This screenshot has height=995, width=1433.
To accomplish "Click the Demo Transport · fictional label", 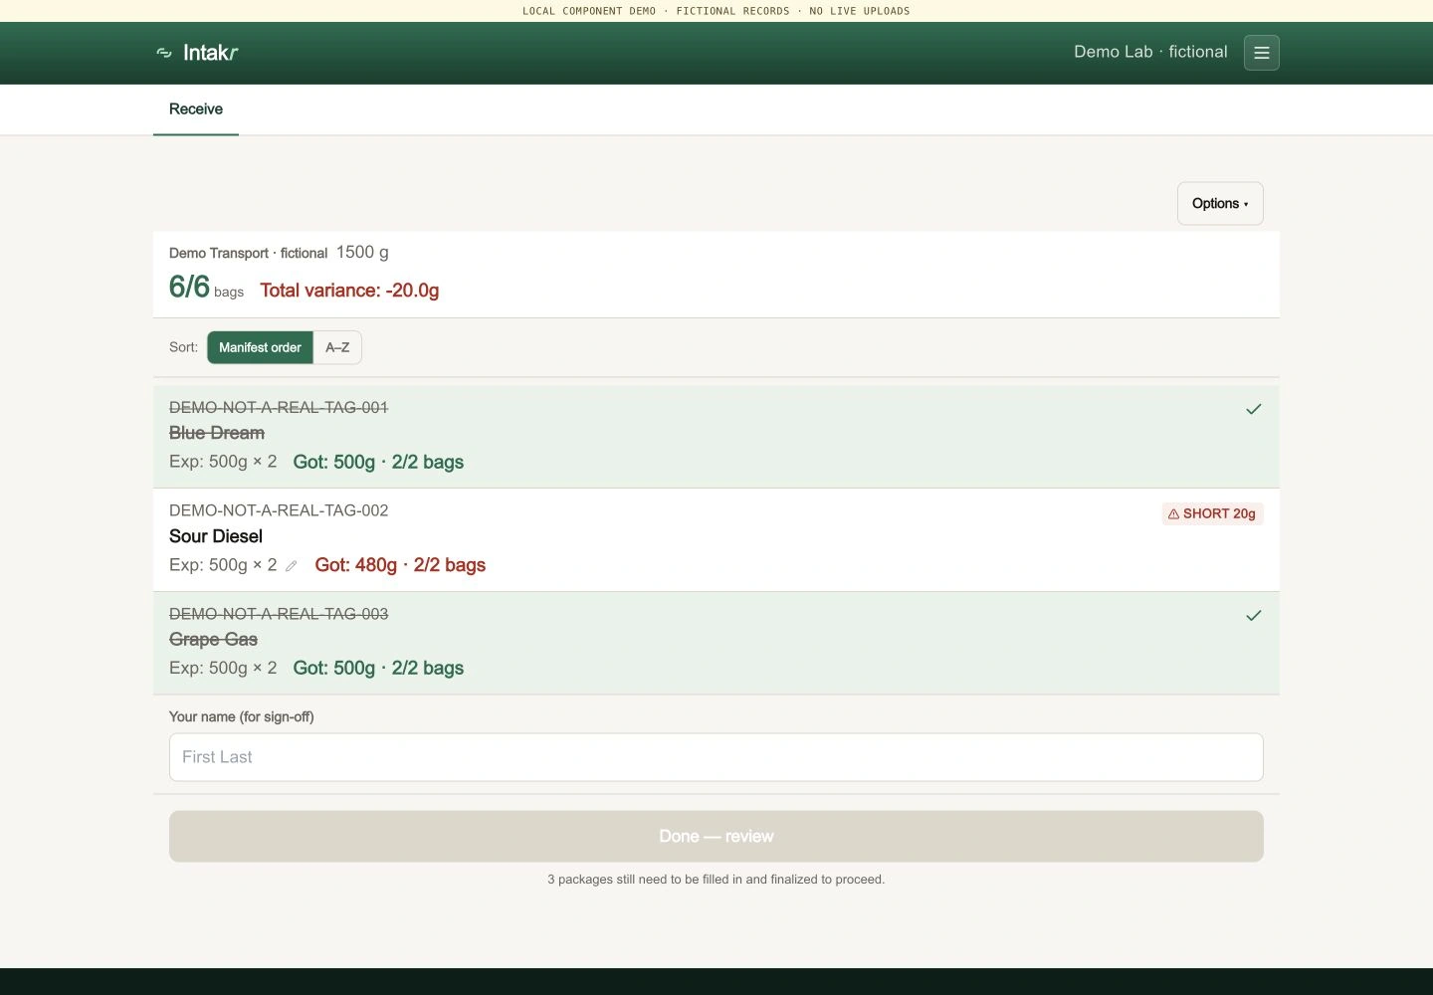I will point(248,254).
